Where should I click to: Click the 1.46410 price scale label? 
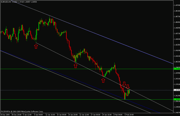pos(177,11)
